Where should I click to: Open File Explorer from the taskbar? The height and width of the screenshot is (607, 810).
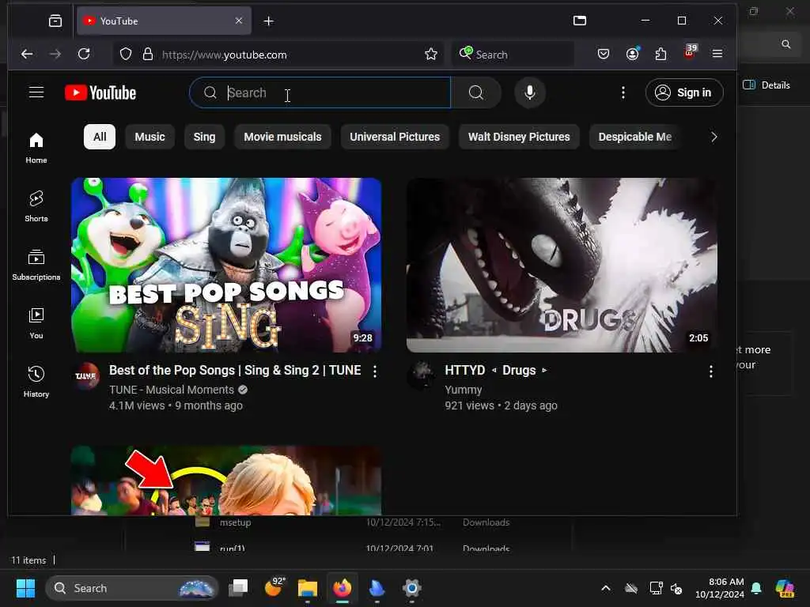[x=308, y=587]
